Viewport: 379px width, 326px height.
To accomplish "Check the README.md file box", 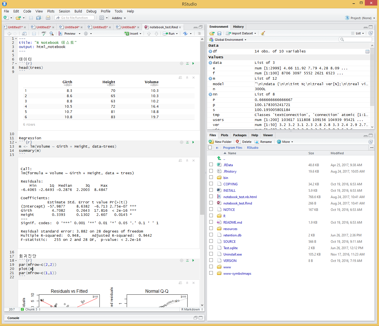I will point(211,222).
